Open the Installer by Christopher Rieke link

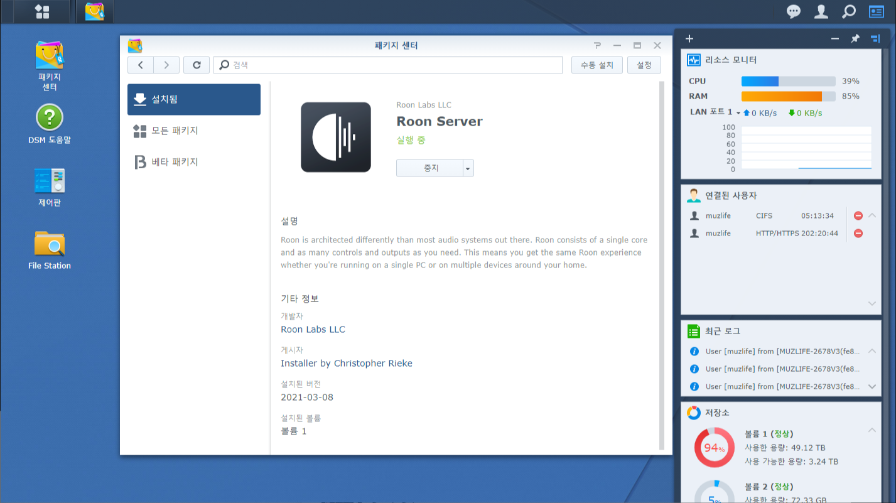(x=347, y=363)
